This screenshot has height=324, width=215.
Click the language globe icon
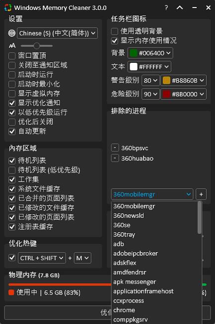coord(12,33)
